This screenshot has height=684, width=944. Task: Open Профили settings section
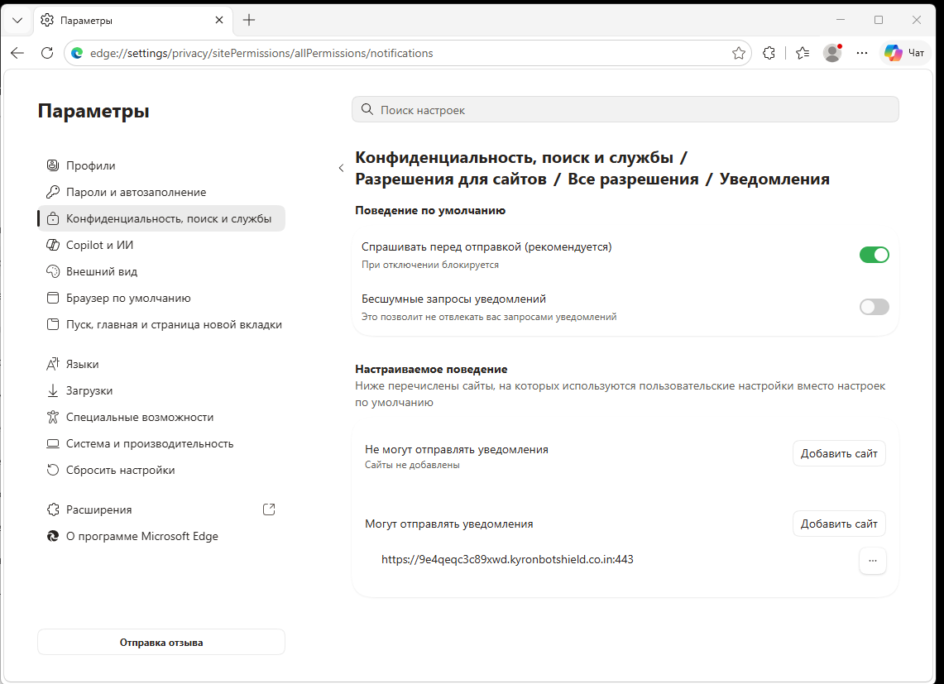[161, 165]
